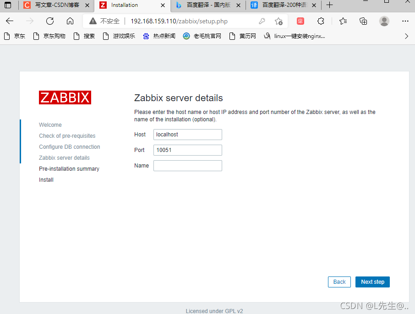Switch to 百度翻译-200种语 tab

click(x=284, y=5)
